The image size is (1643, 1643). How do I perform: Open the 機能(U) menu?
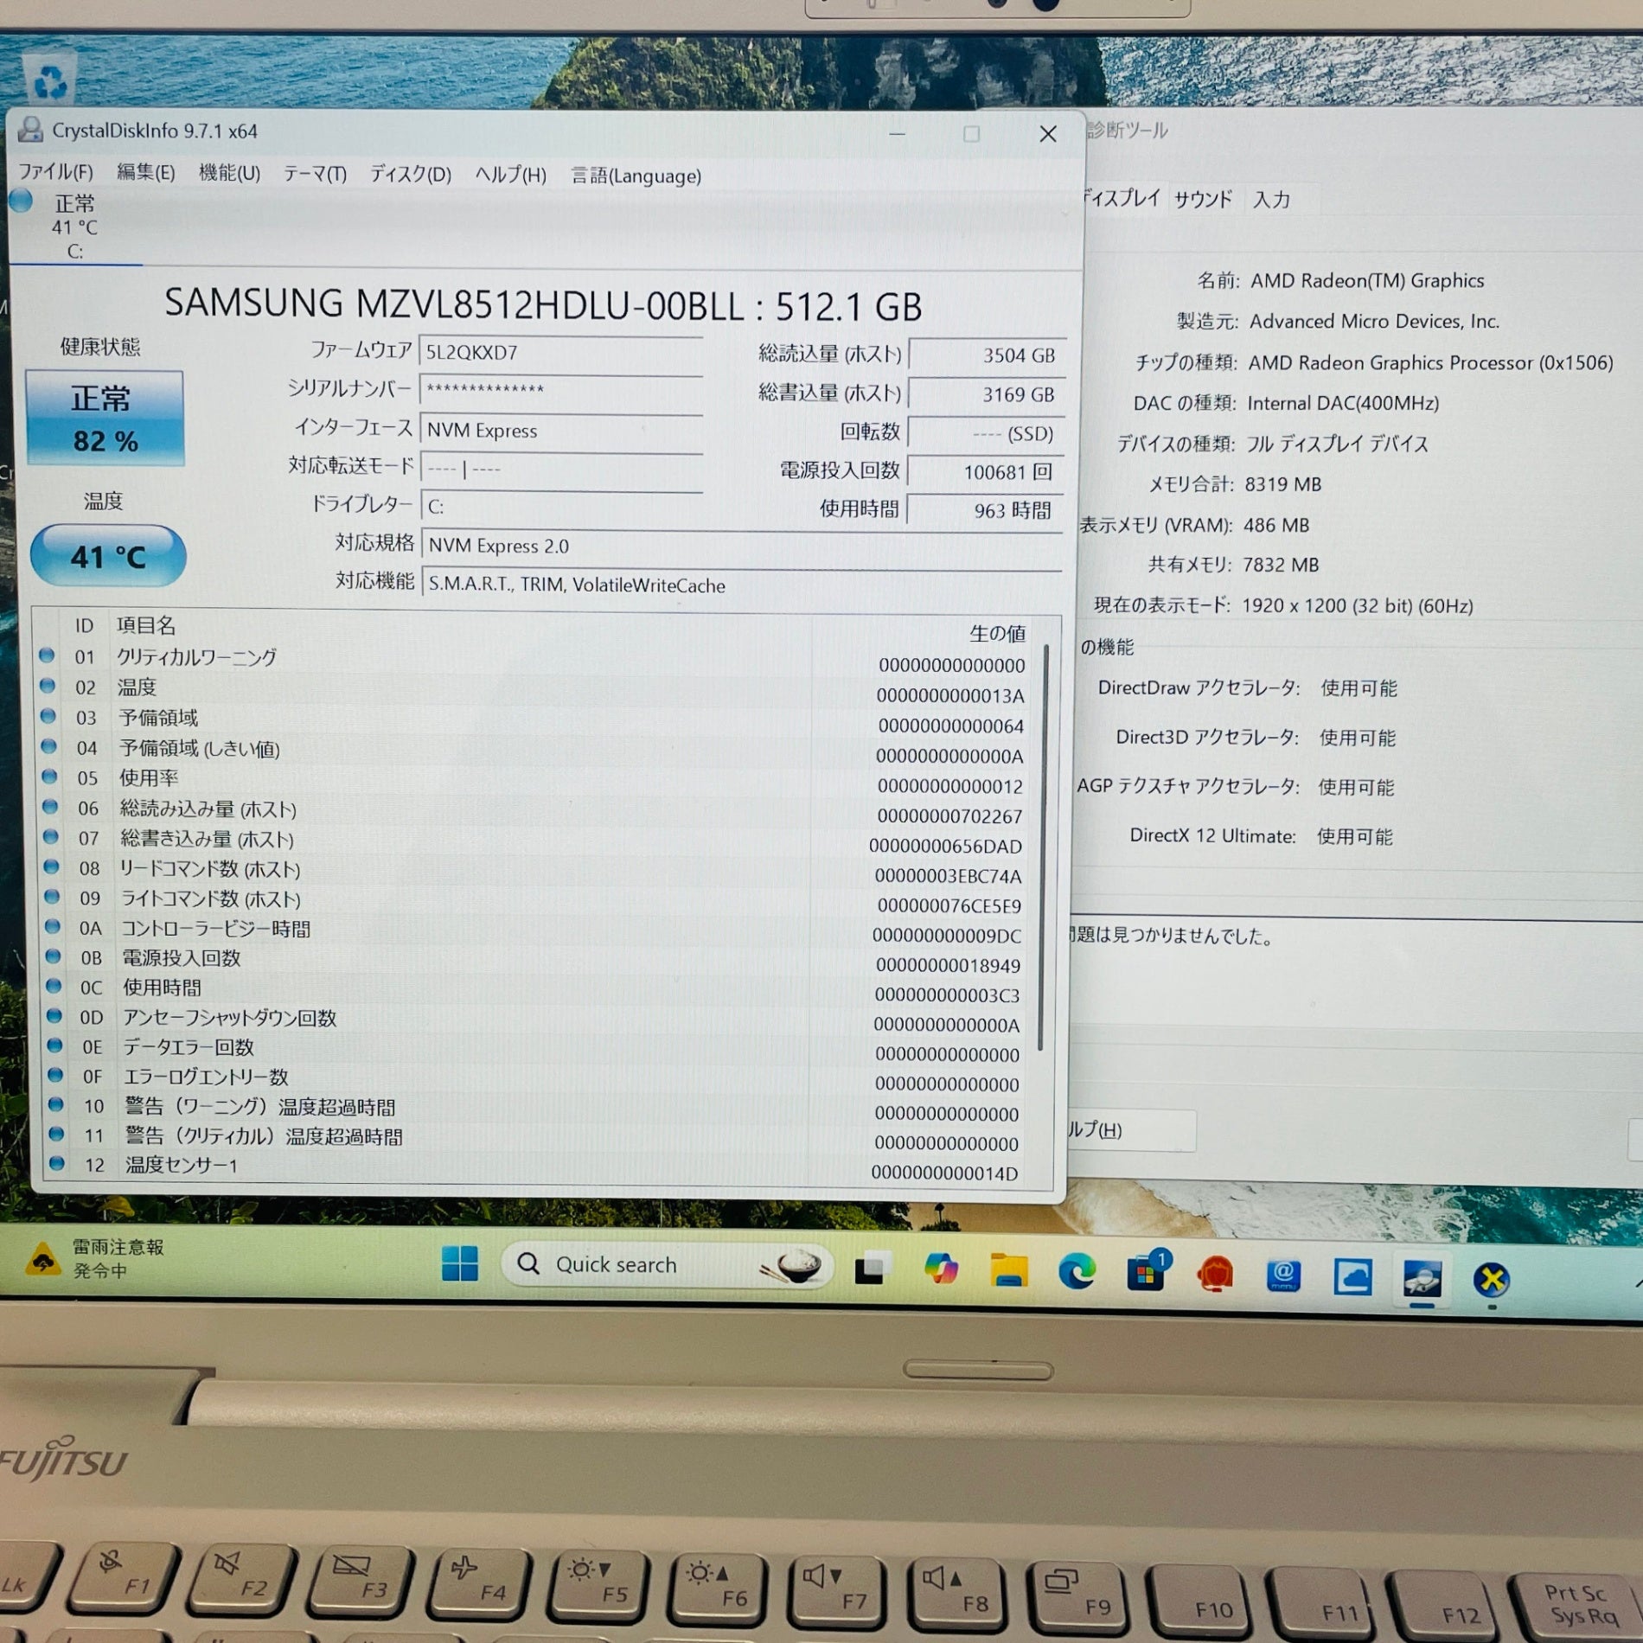pyautogui.click(x=229, y=173)
